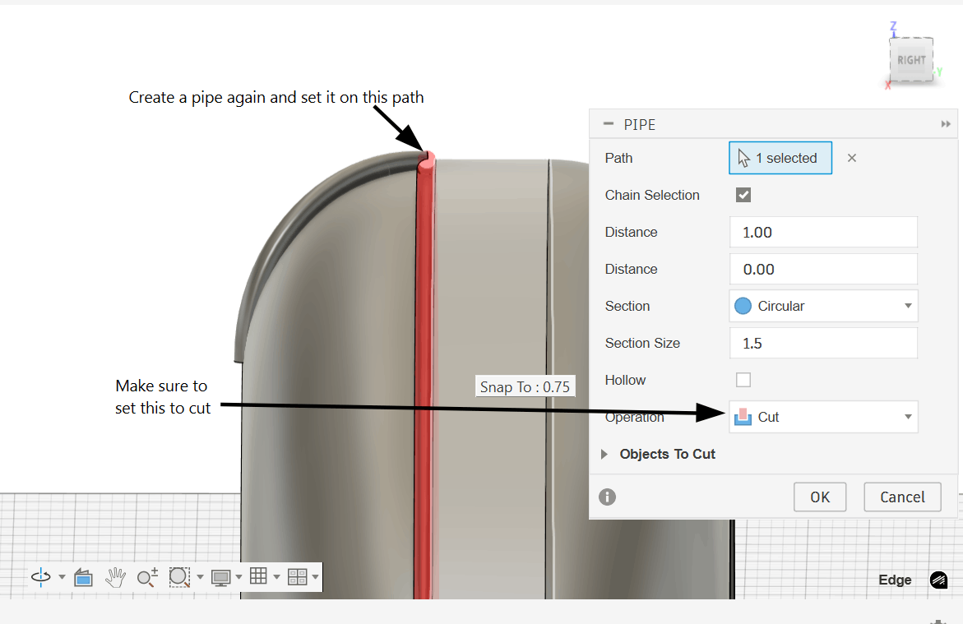Click the selection filter icon beside Edge
Image resolution: width=963 pixels, height=624 pixels.
tap(938, 580)
